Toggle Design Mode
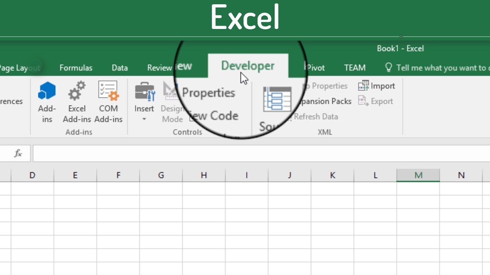Screen dimensions: 490x275 tap(171, 102)
